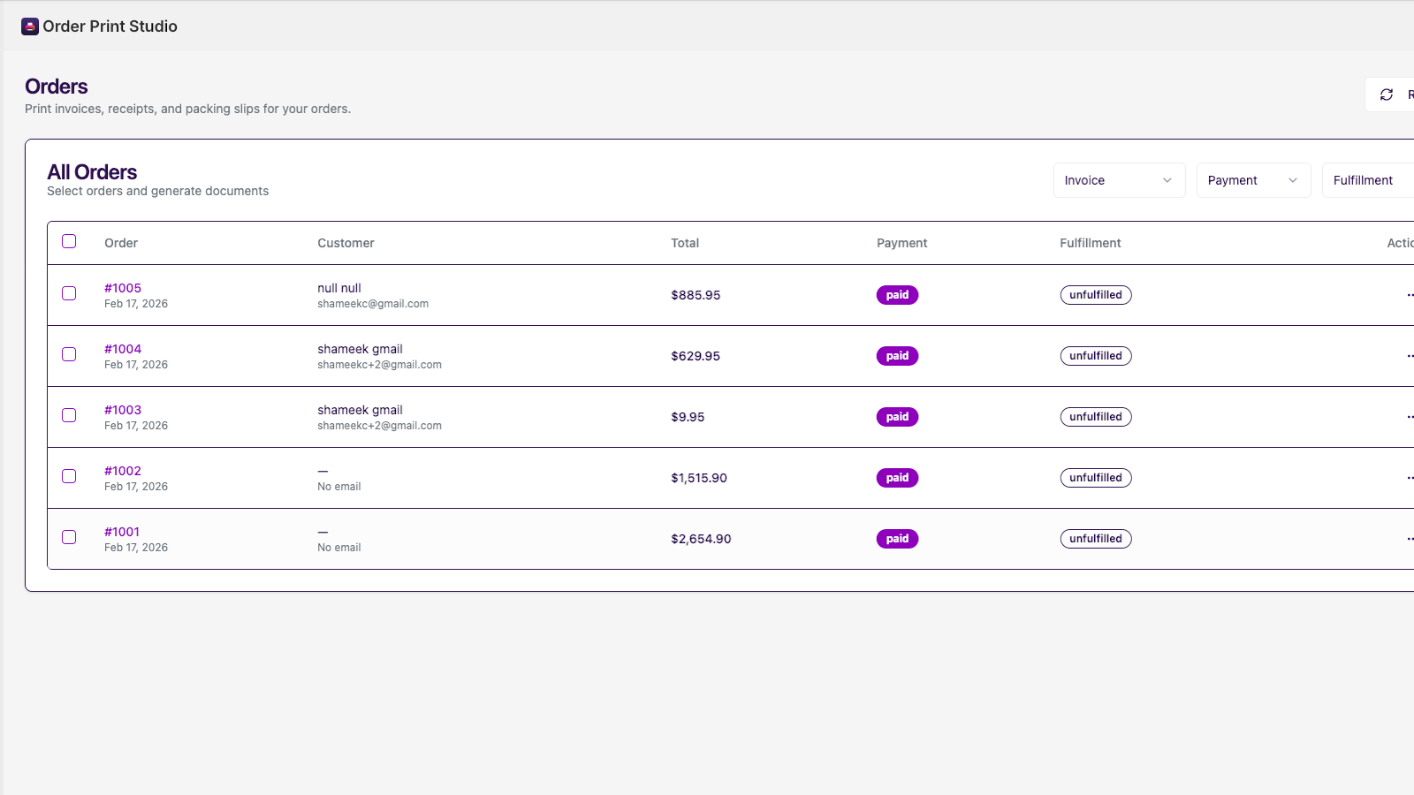
Task: Check the checkbox for order #1003
Action: [69, 415]
